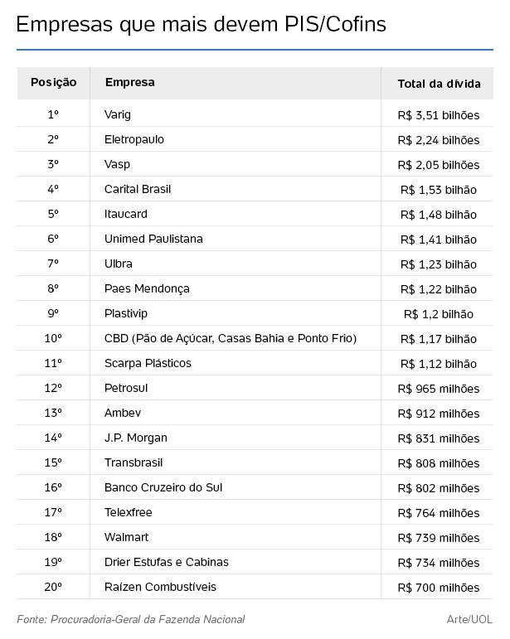Select Banco Cruzeiro do Sul row
Screen dimensions: 510x639
(x=163, y=487)
